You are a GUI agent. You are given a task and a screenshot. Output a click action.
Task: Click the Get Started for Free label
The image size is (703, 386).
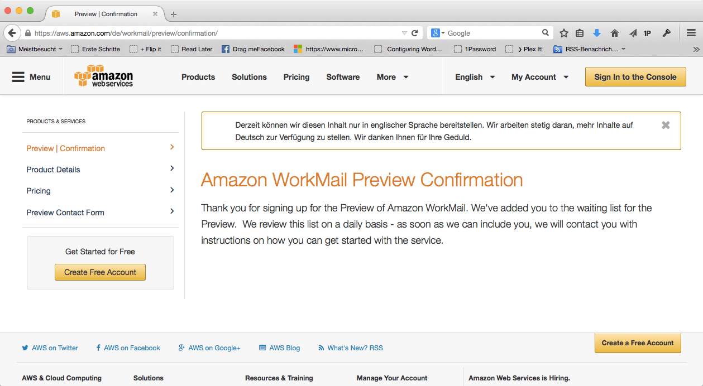tap(100, 252)
